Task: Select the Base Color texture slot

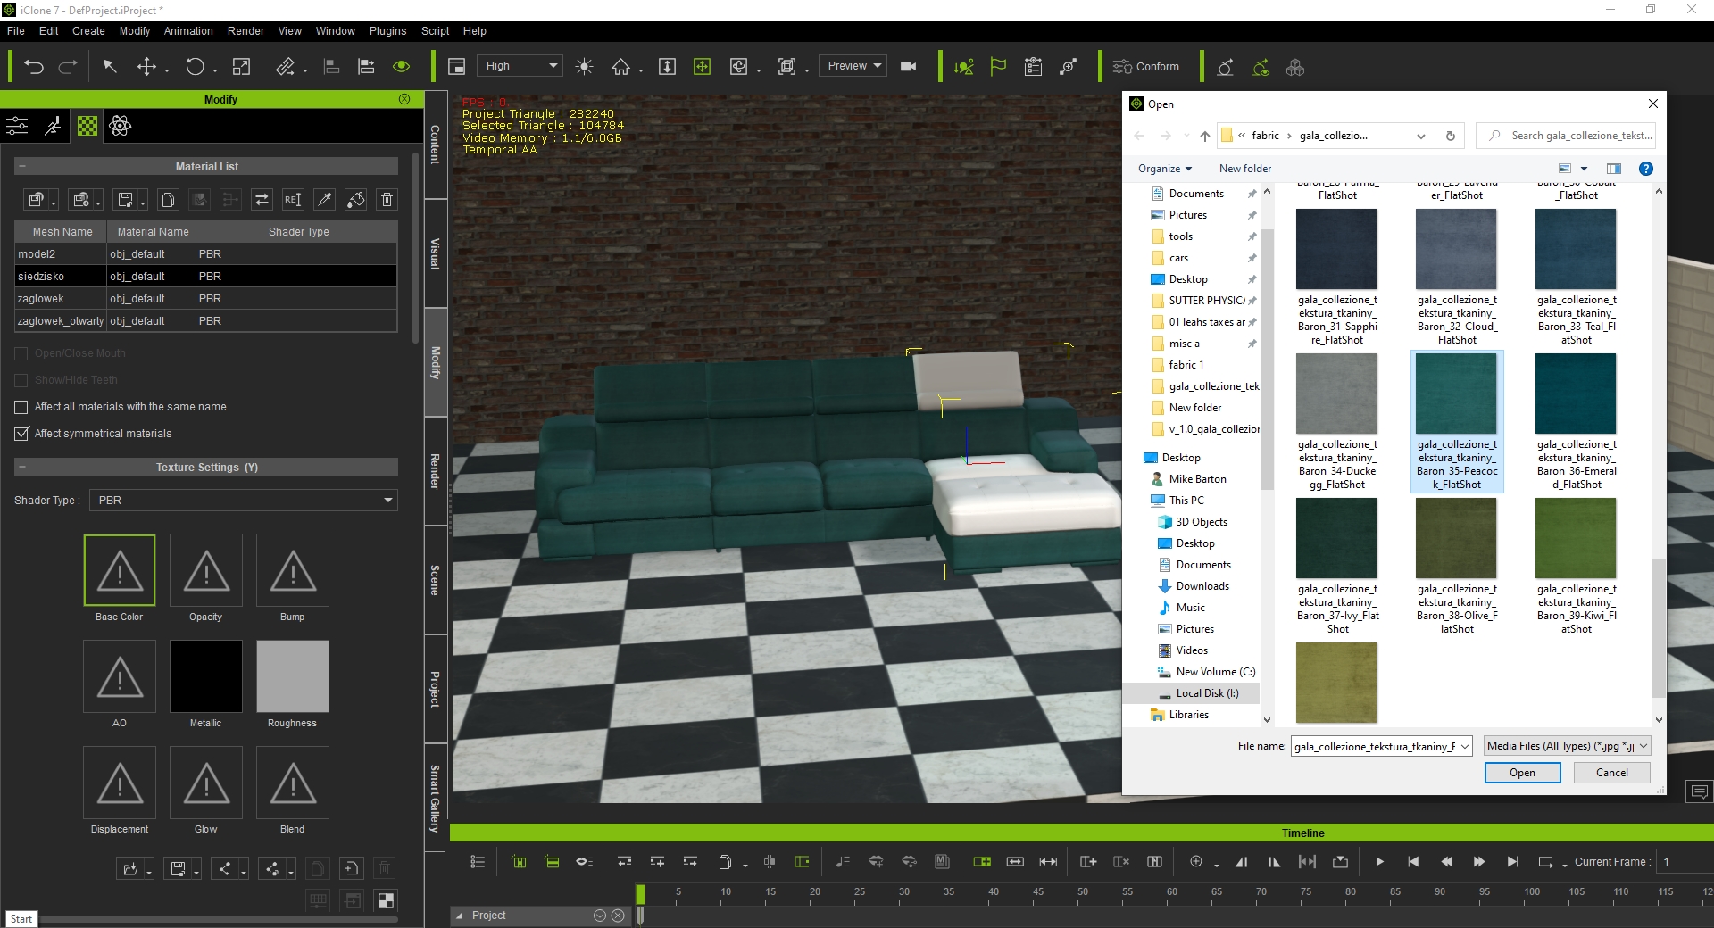Action: tap(120, 570)
